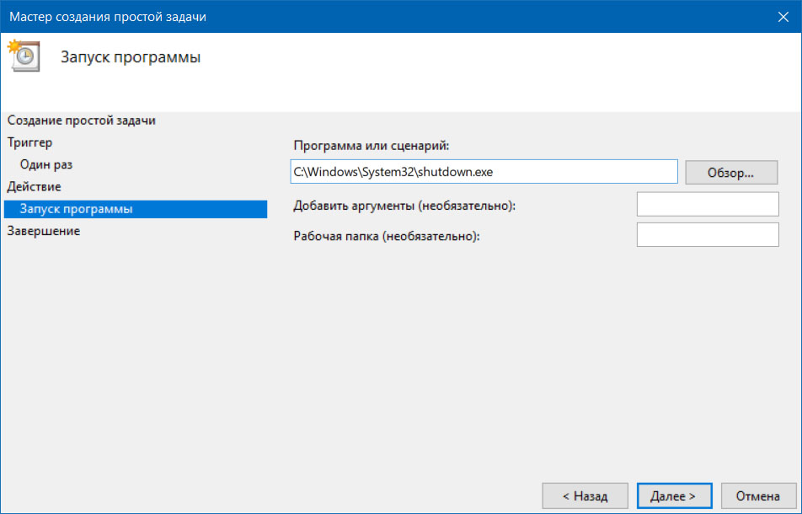Proceed with 'Далее >' button
Image resolution: width=802 pixels, height=514 pixels.
pyautogui.click(x=674, y=495)
